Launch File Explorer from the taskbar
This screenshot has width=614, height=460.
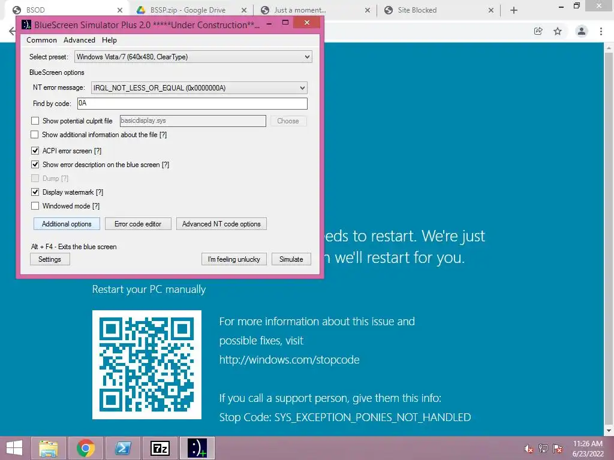click(x=49, y=448)
